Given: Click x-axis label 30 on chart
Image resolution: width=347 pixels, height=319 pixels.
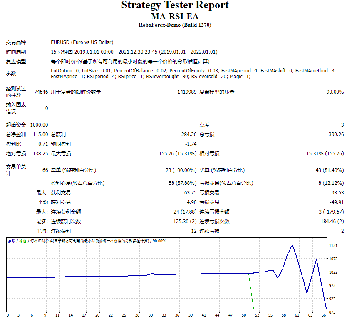Looking at the screenshot, I should 151,315.
